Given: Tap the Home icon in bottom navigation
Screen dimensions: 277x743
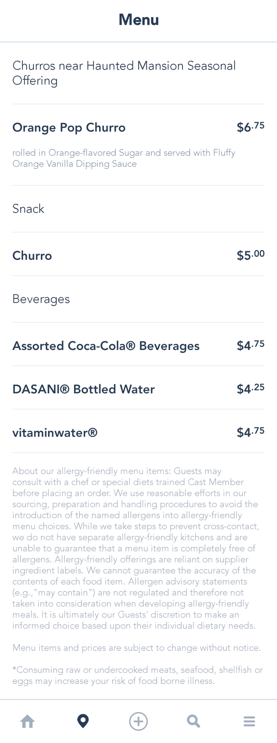Looking at the screenshot, I should (27, 722).
